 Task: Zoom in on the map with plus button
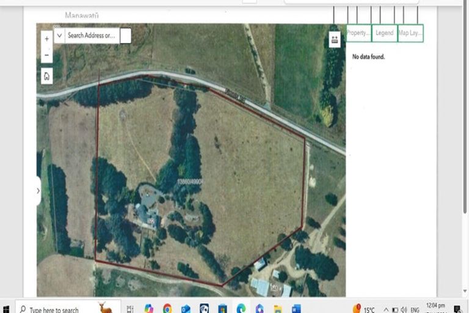coord(47,39)
